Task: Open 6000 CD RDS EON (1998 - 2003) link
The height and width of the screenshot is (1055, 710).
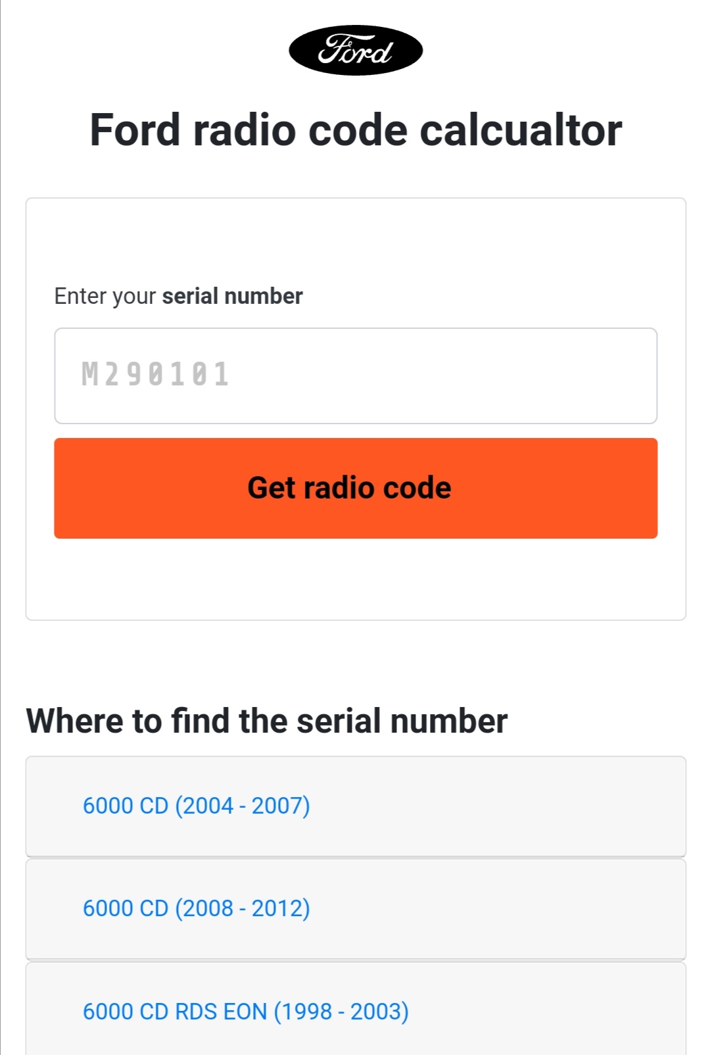Action: (x=245, y=1011)
